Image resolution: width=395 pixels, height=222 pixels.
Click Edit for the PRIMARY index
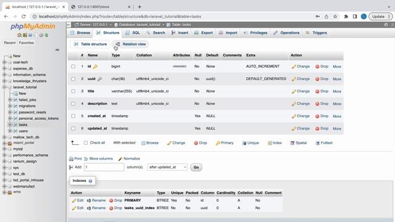pyautogui.click(x=78, y=200)
